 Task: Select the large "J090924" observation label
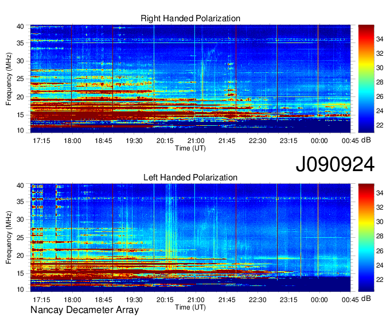pos(335,164)
